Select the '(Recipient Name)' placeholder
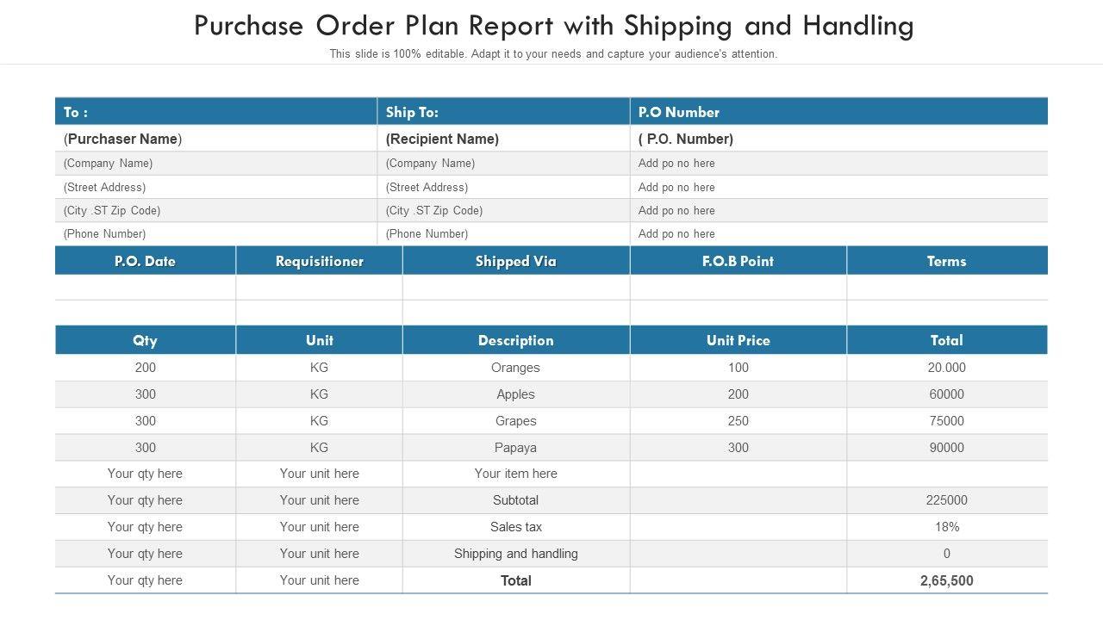 click(442, 139)
